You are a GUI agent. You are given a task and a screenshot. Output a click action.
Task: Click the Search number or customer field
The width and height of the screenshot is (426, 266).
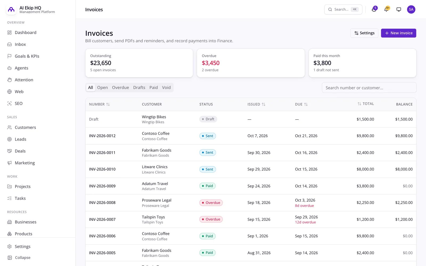point(369,88)
